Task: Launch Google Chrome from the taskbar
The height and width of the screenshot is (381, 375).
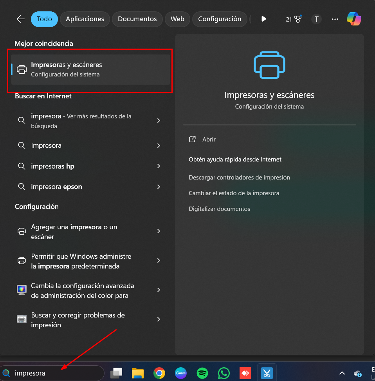Action: tap(159, 373)
